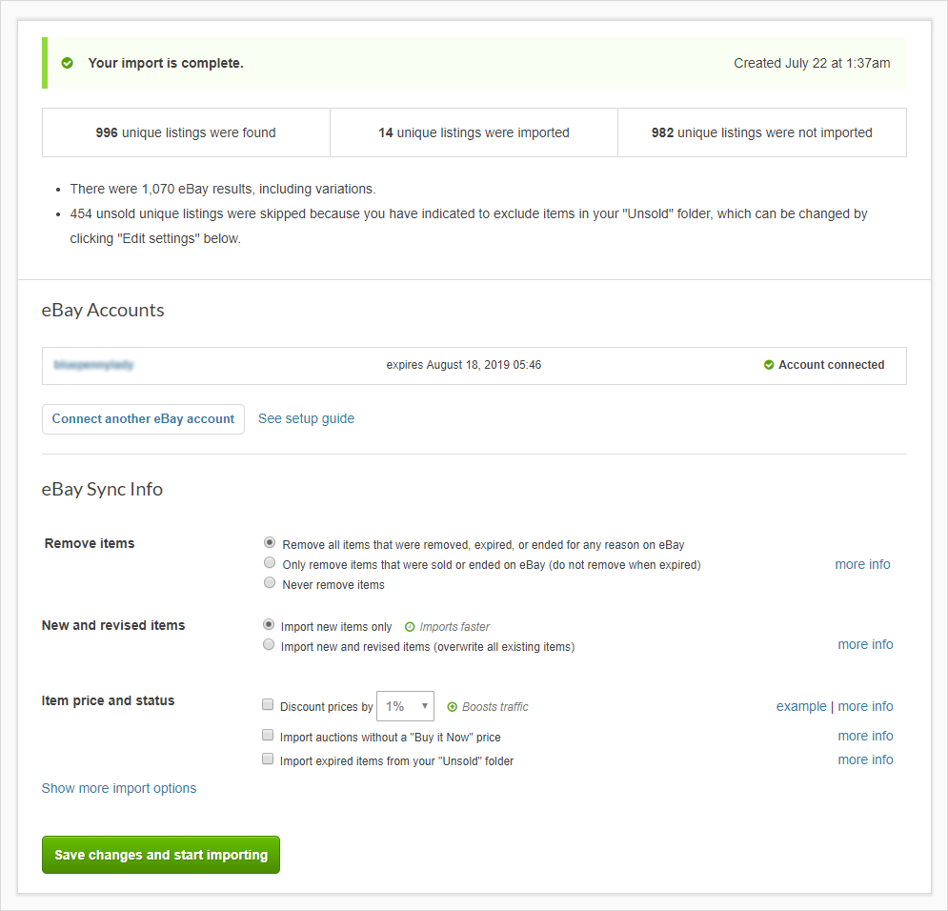Click the Account connected green check icon
948x911 pixels.
[769, 365]
